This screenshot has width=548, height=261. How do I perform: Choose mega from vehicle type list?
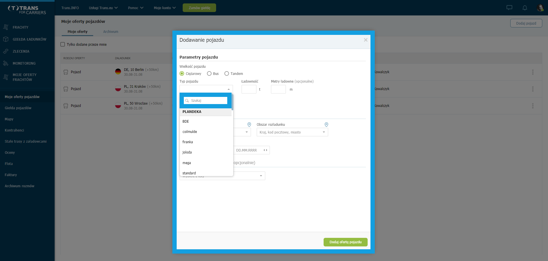coord(206,163)
